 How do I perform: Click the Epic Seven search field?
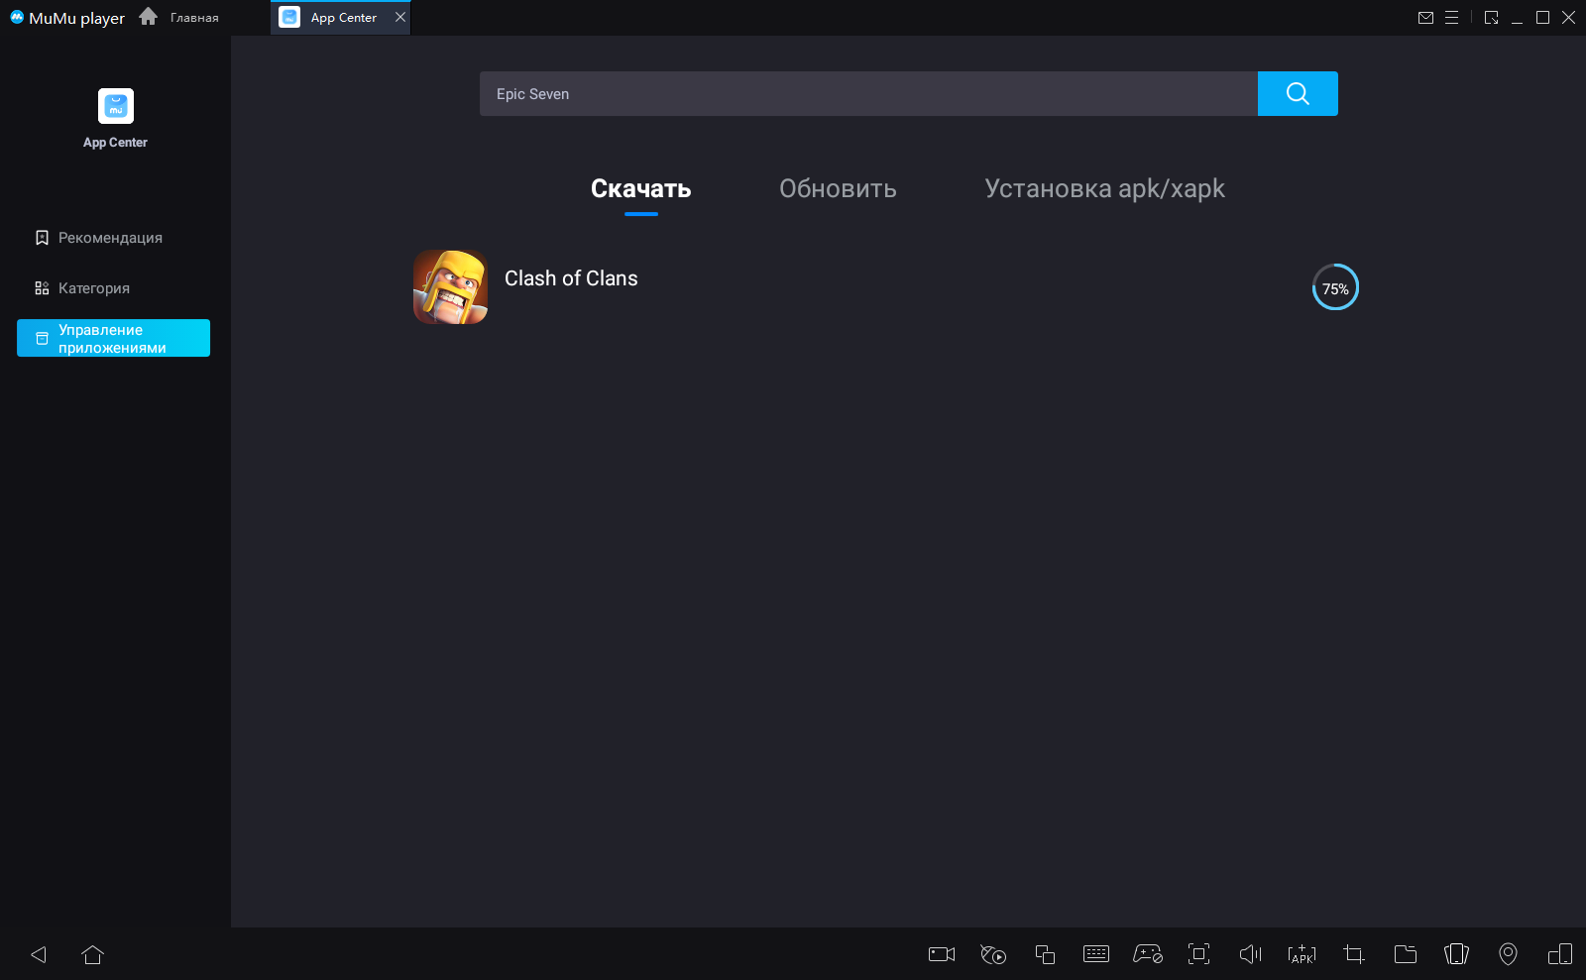868,93
